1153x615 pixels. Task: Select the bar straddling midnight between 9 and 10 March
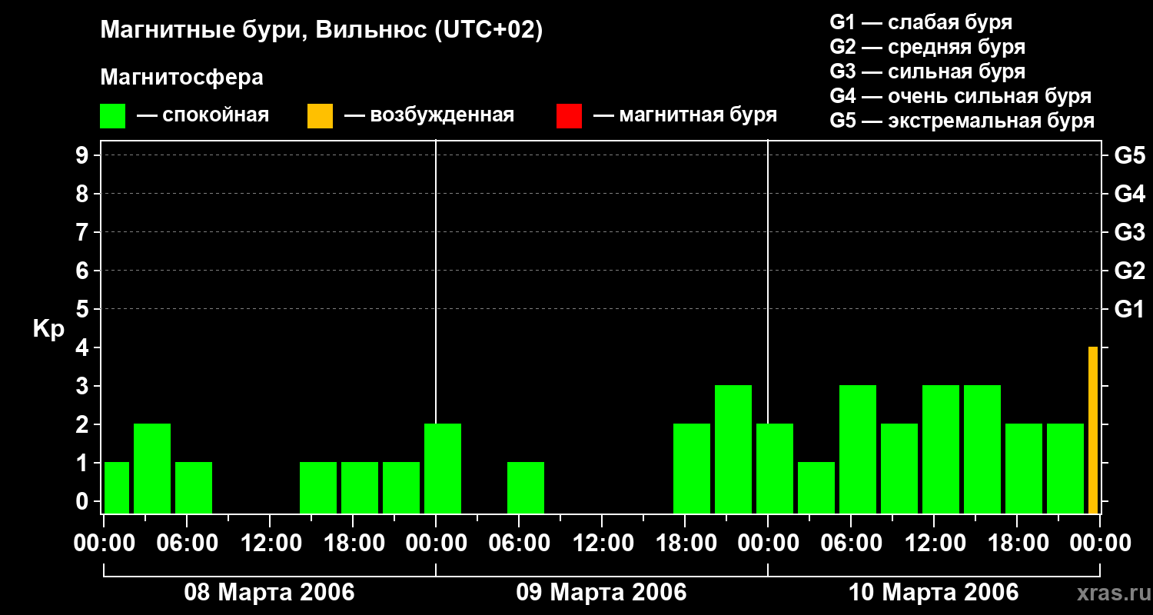[775, 469]
